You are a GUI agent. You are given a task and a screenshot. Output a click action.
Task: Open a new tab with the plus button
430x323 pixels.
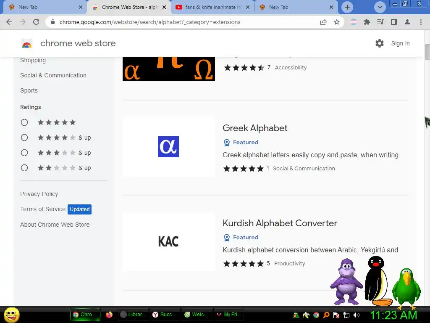click(x=347, y=7)
